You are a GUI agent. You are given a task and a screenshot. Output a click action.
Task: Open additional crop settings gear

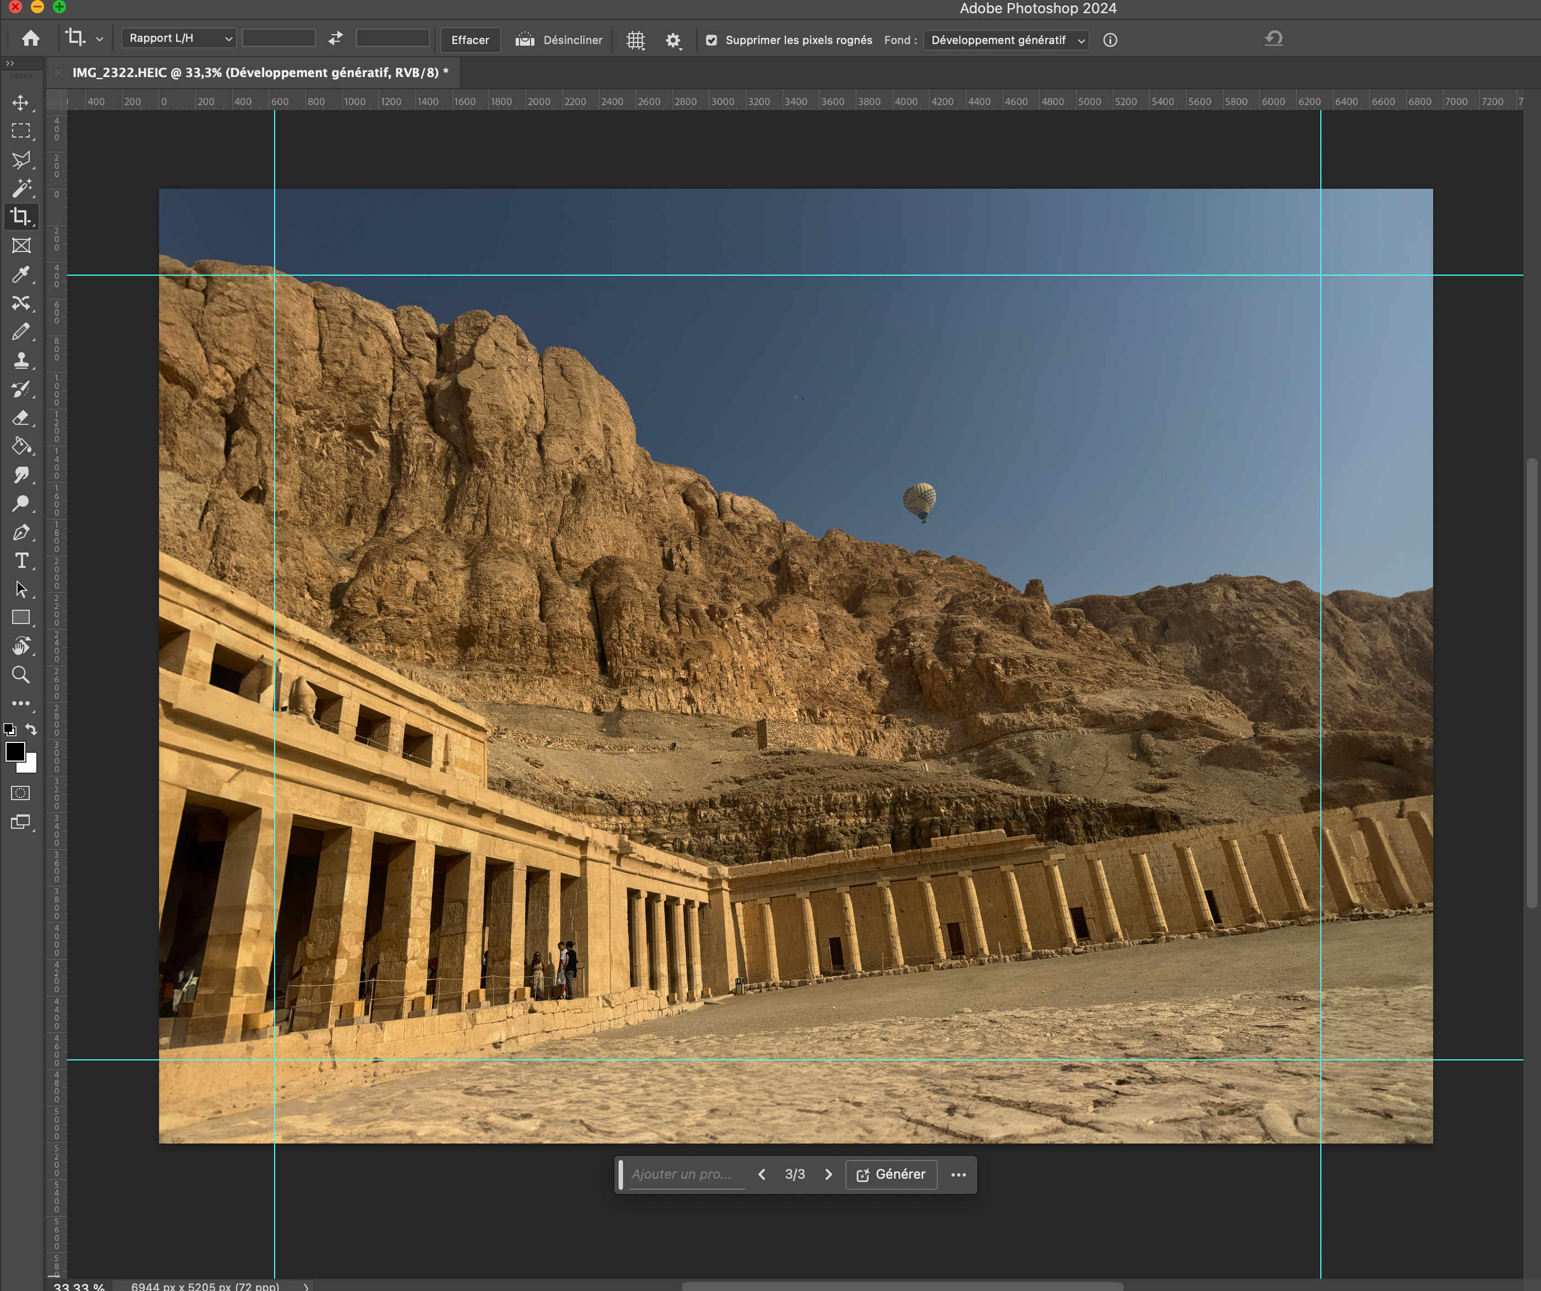(673, 40)
